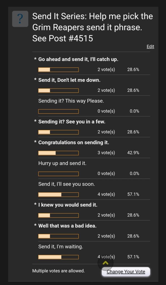This screenshot has width=166, height=285.
Task: Click the 3 vote(s) count label
Action: pos(106,153)
